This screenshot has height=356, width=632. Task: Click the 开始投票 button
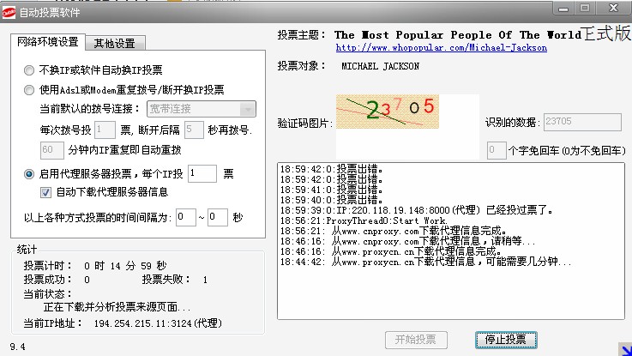416,340
